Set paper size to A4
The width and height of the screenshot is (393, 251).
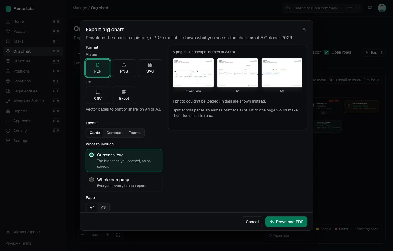coord(92,208)
